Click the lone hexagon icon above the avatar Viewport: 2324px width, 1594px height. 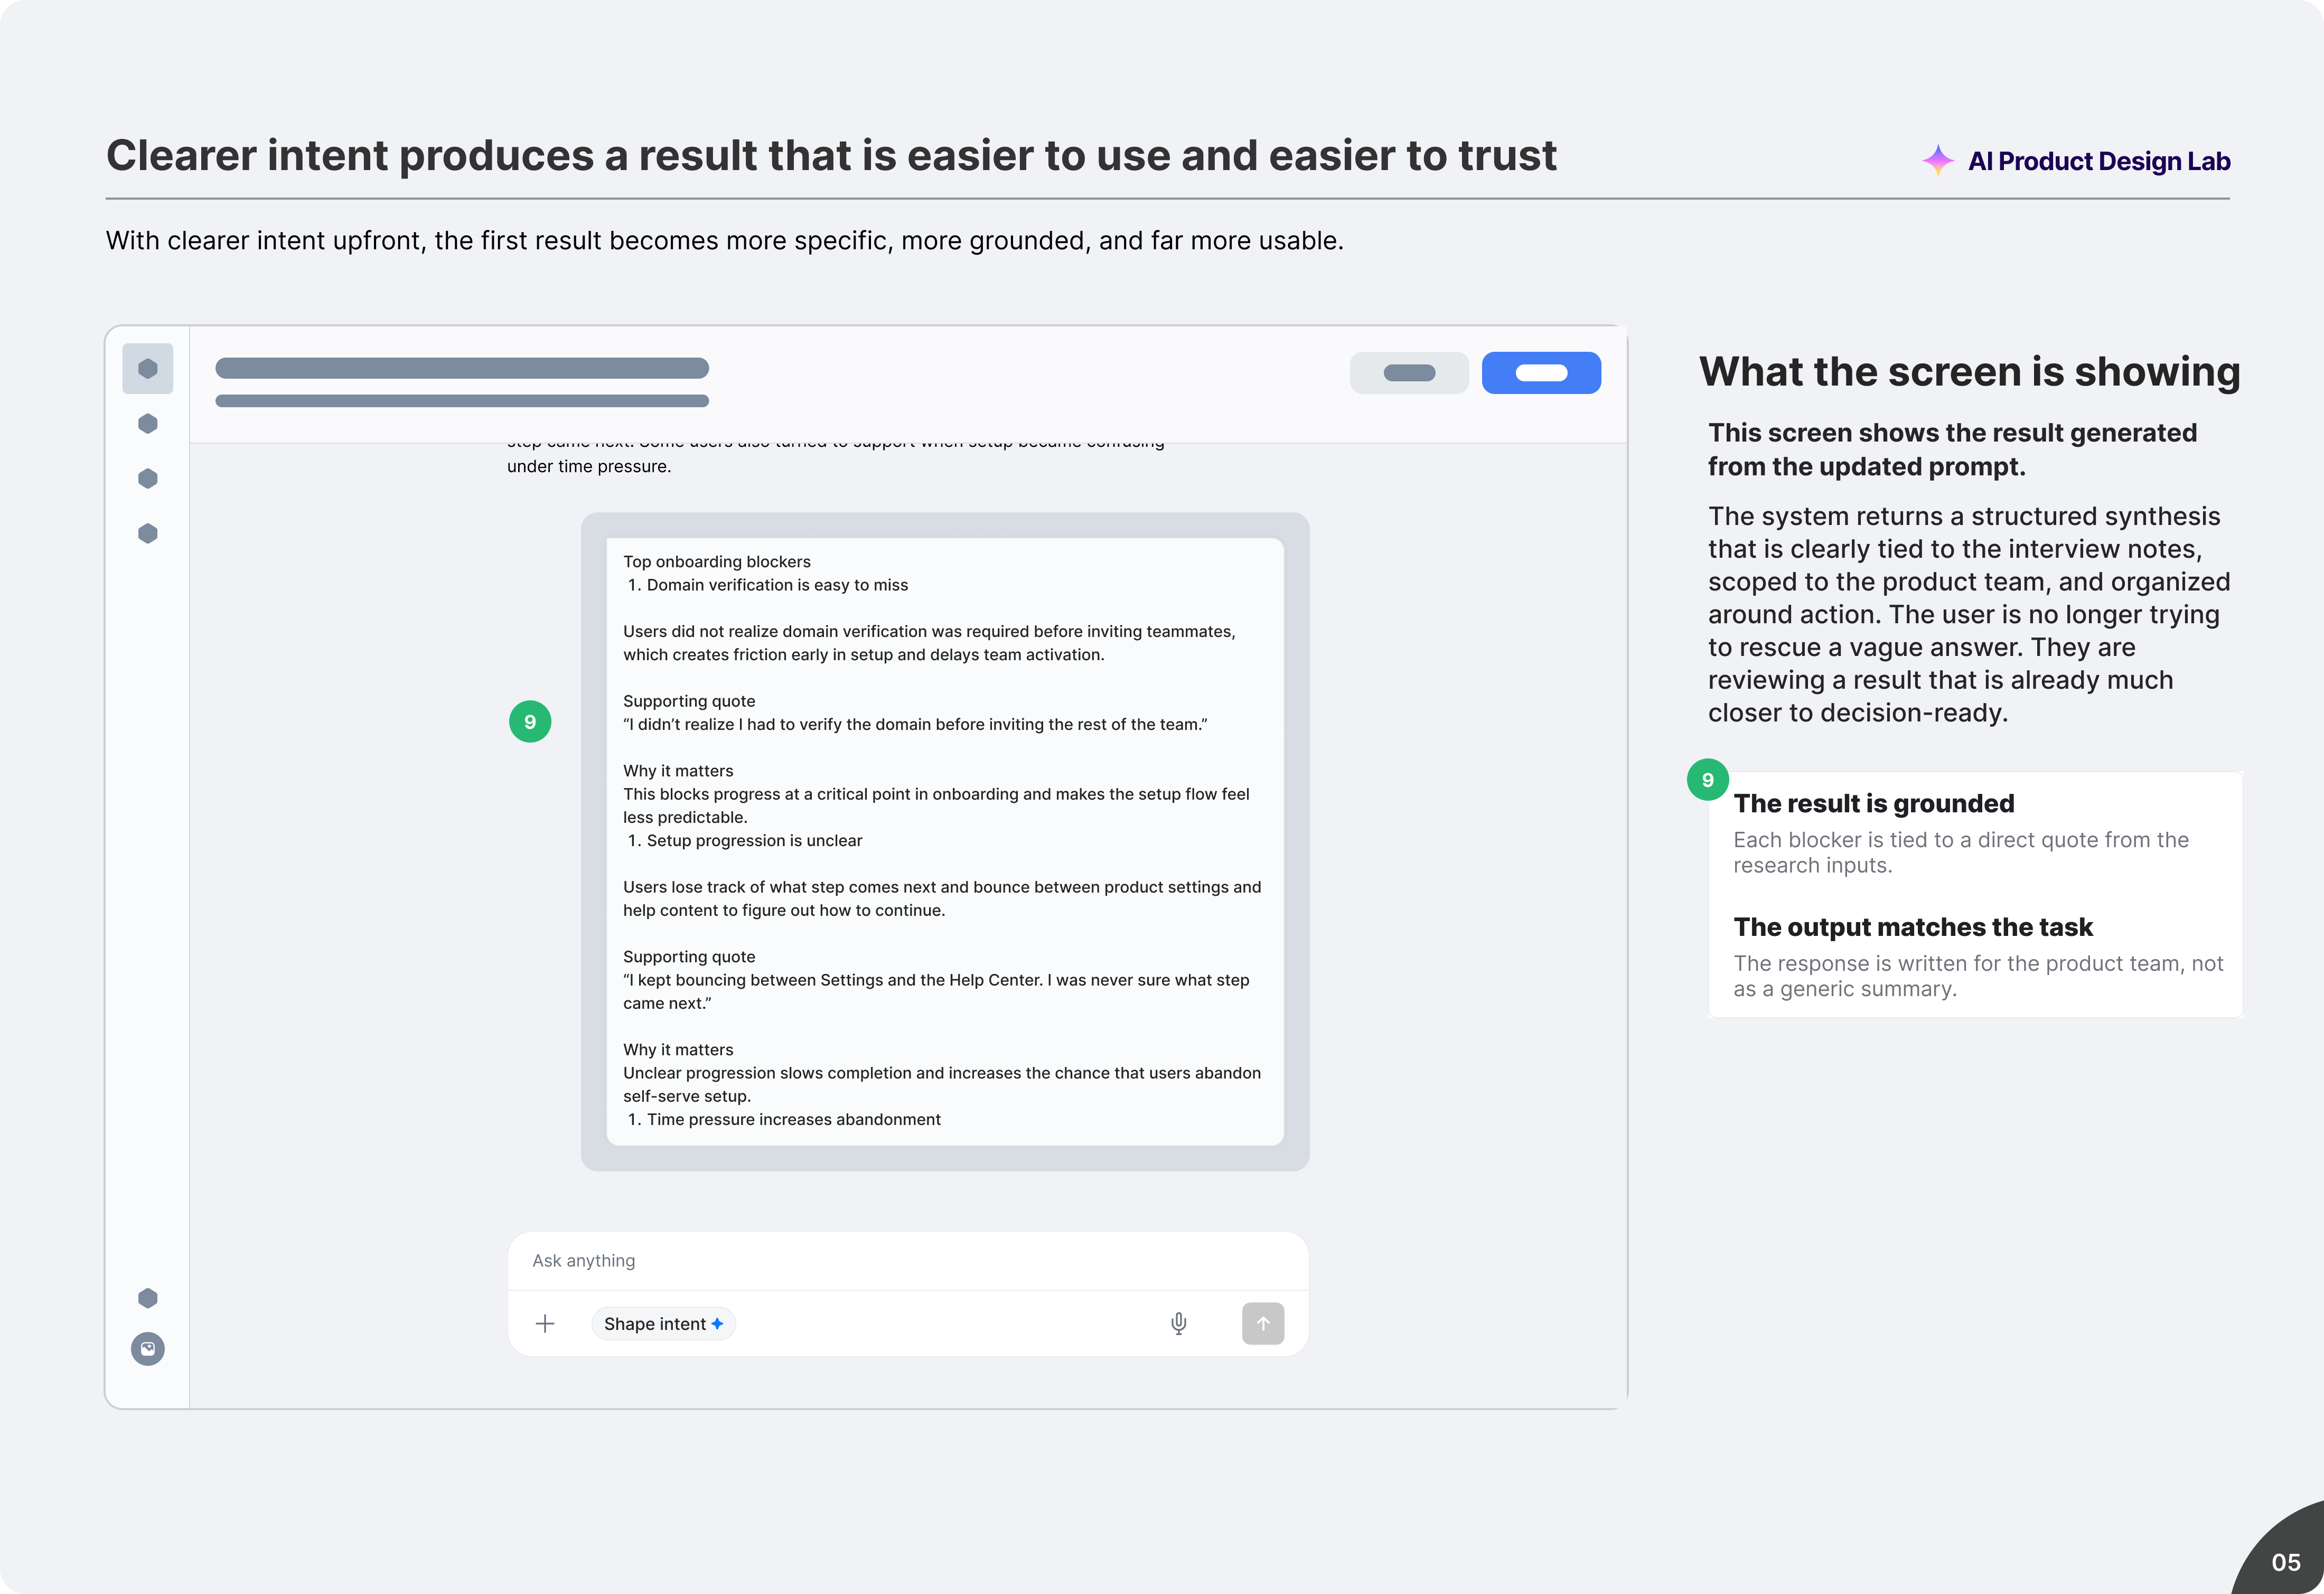[x=147, y=1298]
